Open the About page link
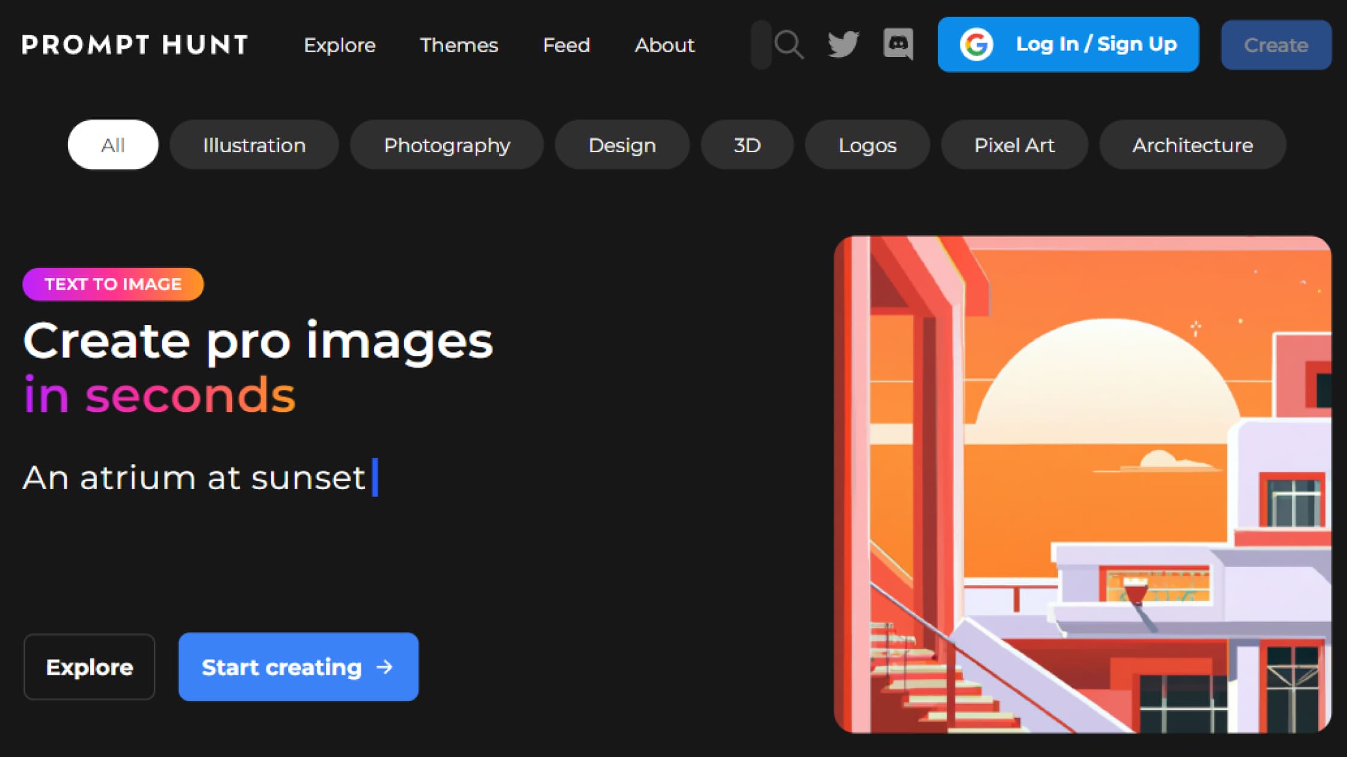Screen dimensions: 1347x757 664,45
